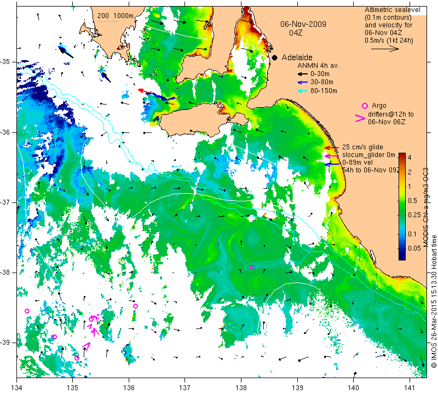Click the leftmost Argo circle near 134.2°E
This screenshot has width=438, height=394.
click(x=27, y=311)
